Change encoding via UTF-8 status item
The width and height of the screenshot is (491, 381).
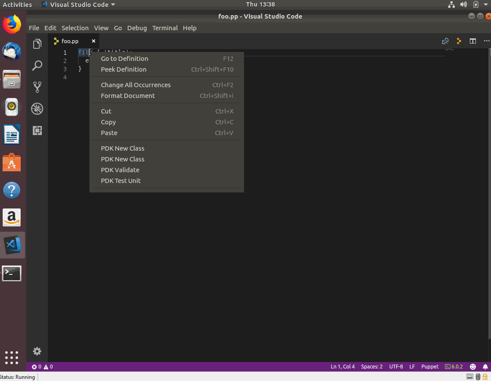click(396, 367)
